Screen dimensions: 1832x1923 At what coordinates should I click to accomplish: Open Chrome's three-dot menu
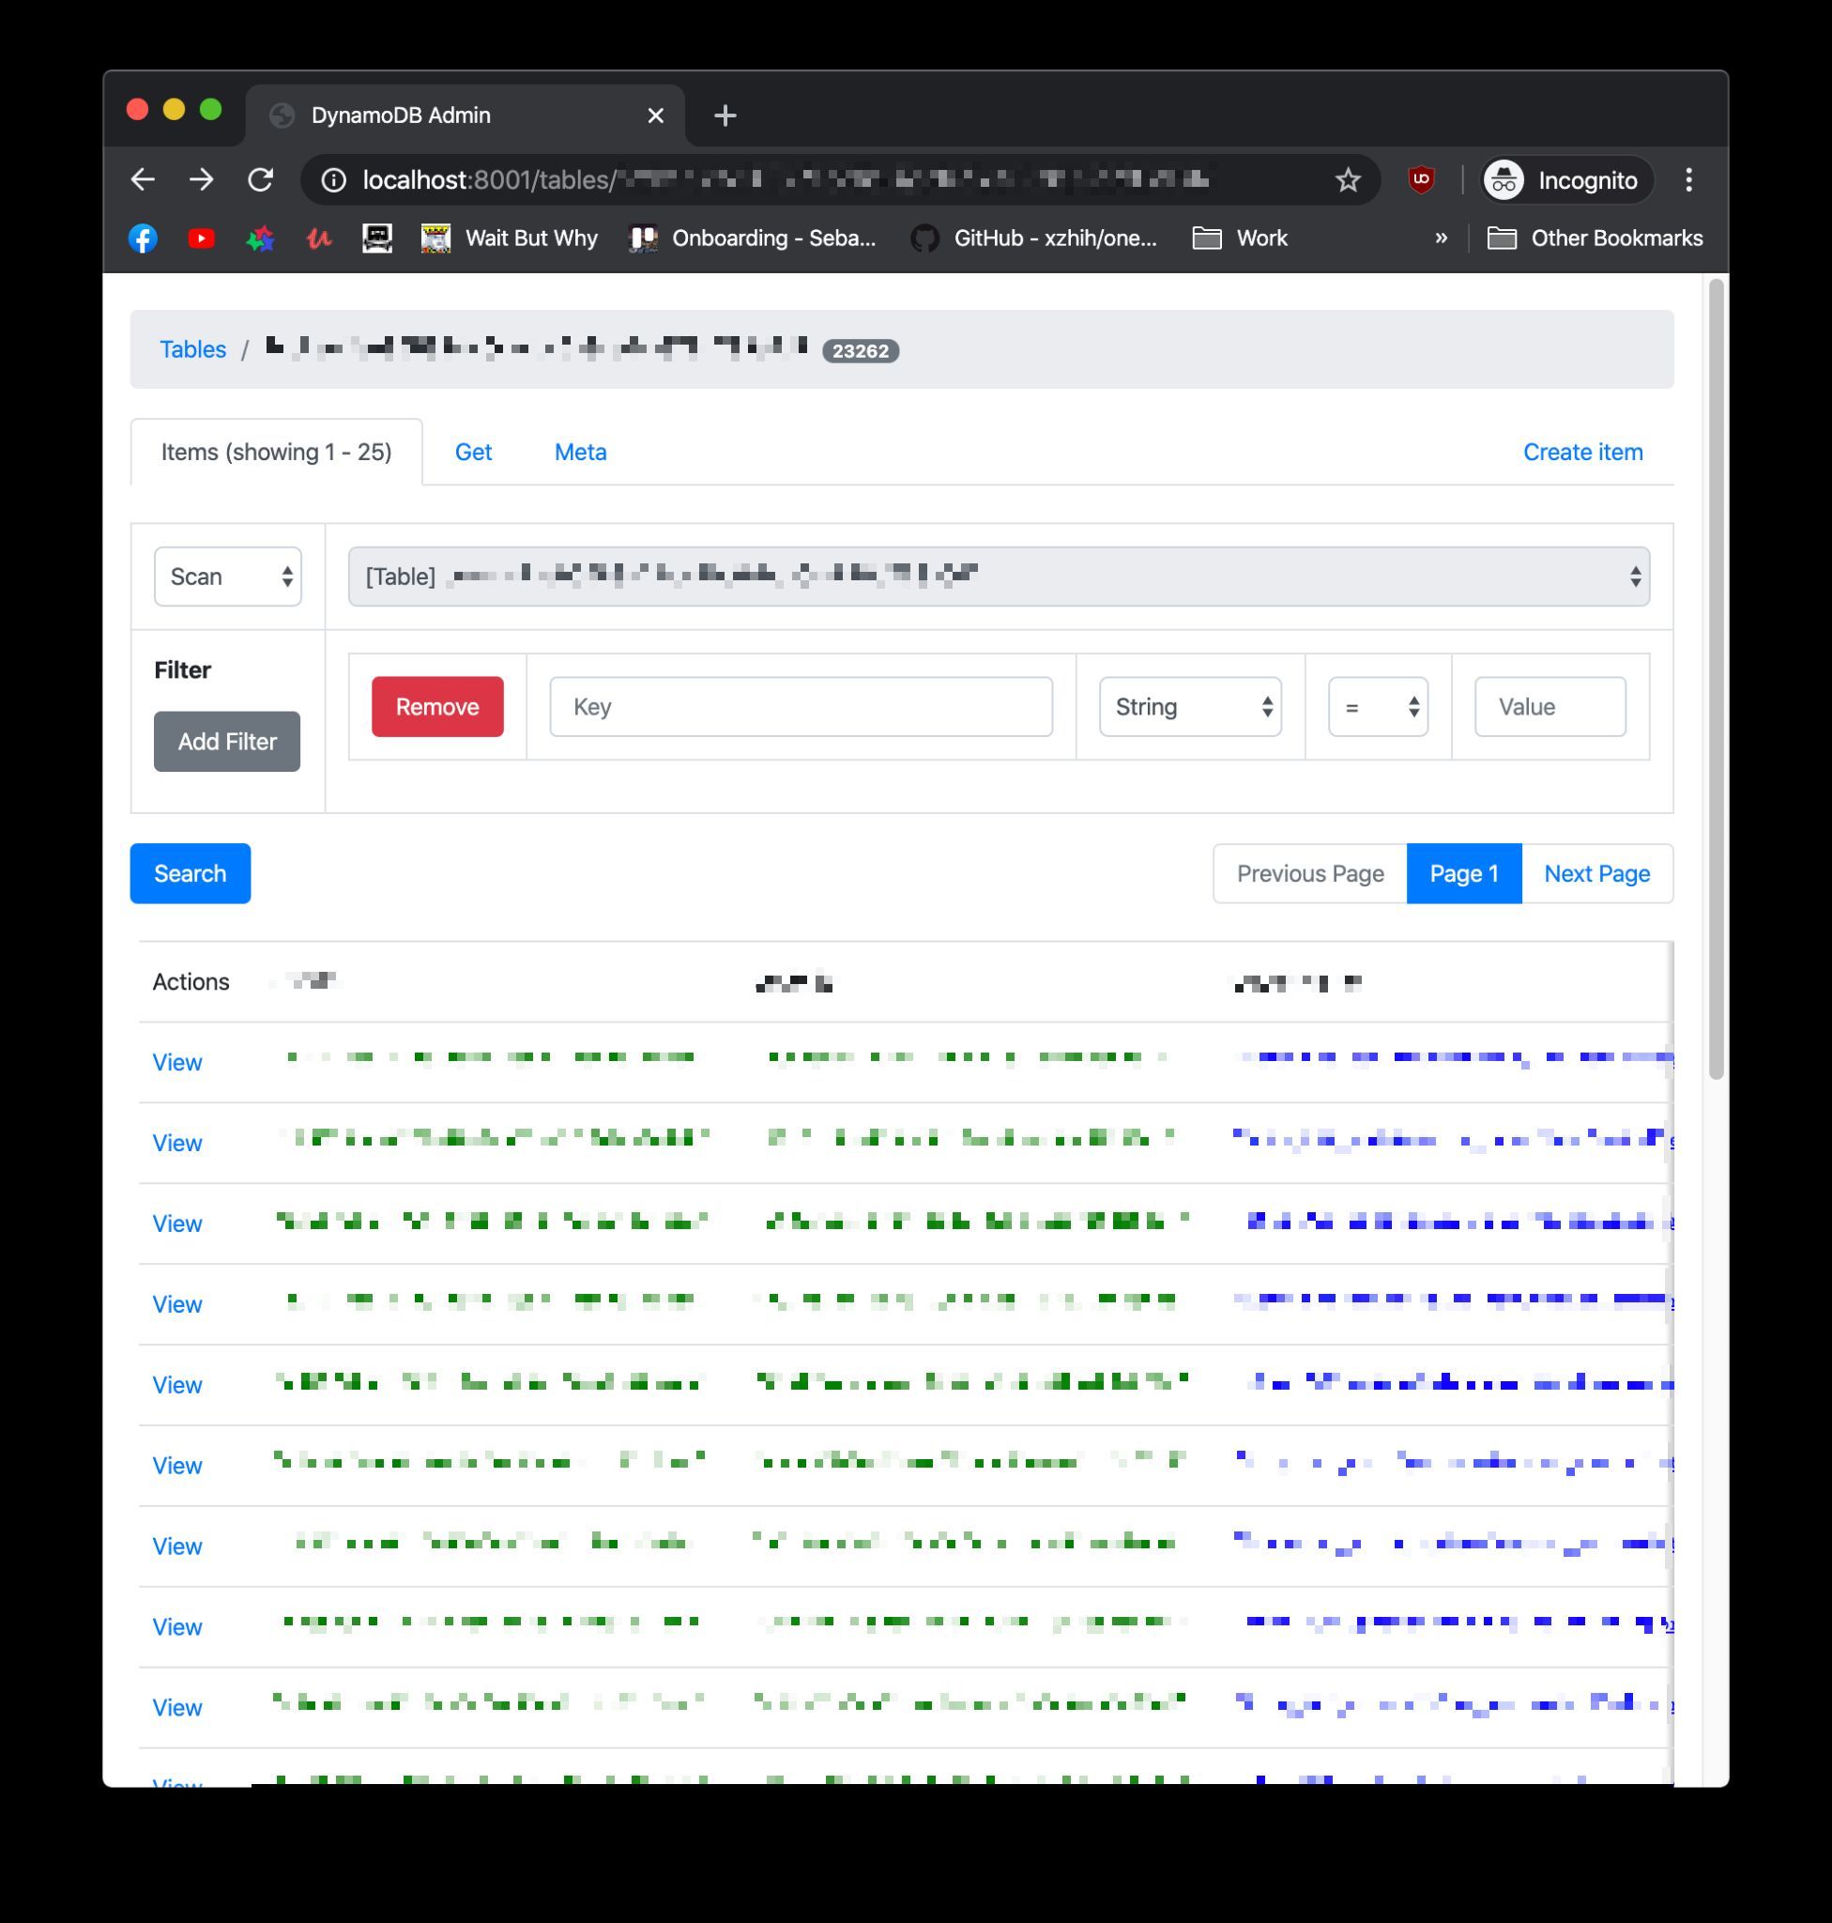pos(1688,179)
